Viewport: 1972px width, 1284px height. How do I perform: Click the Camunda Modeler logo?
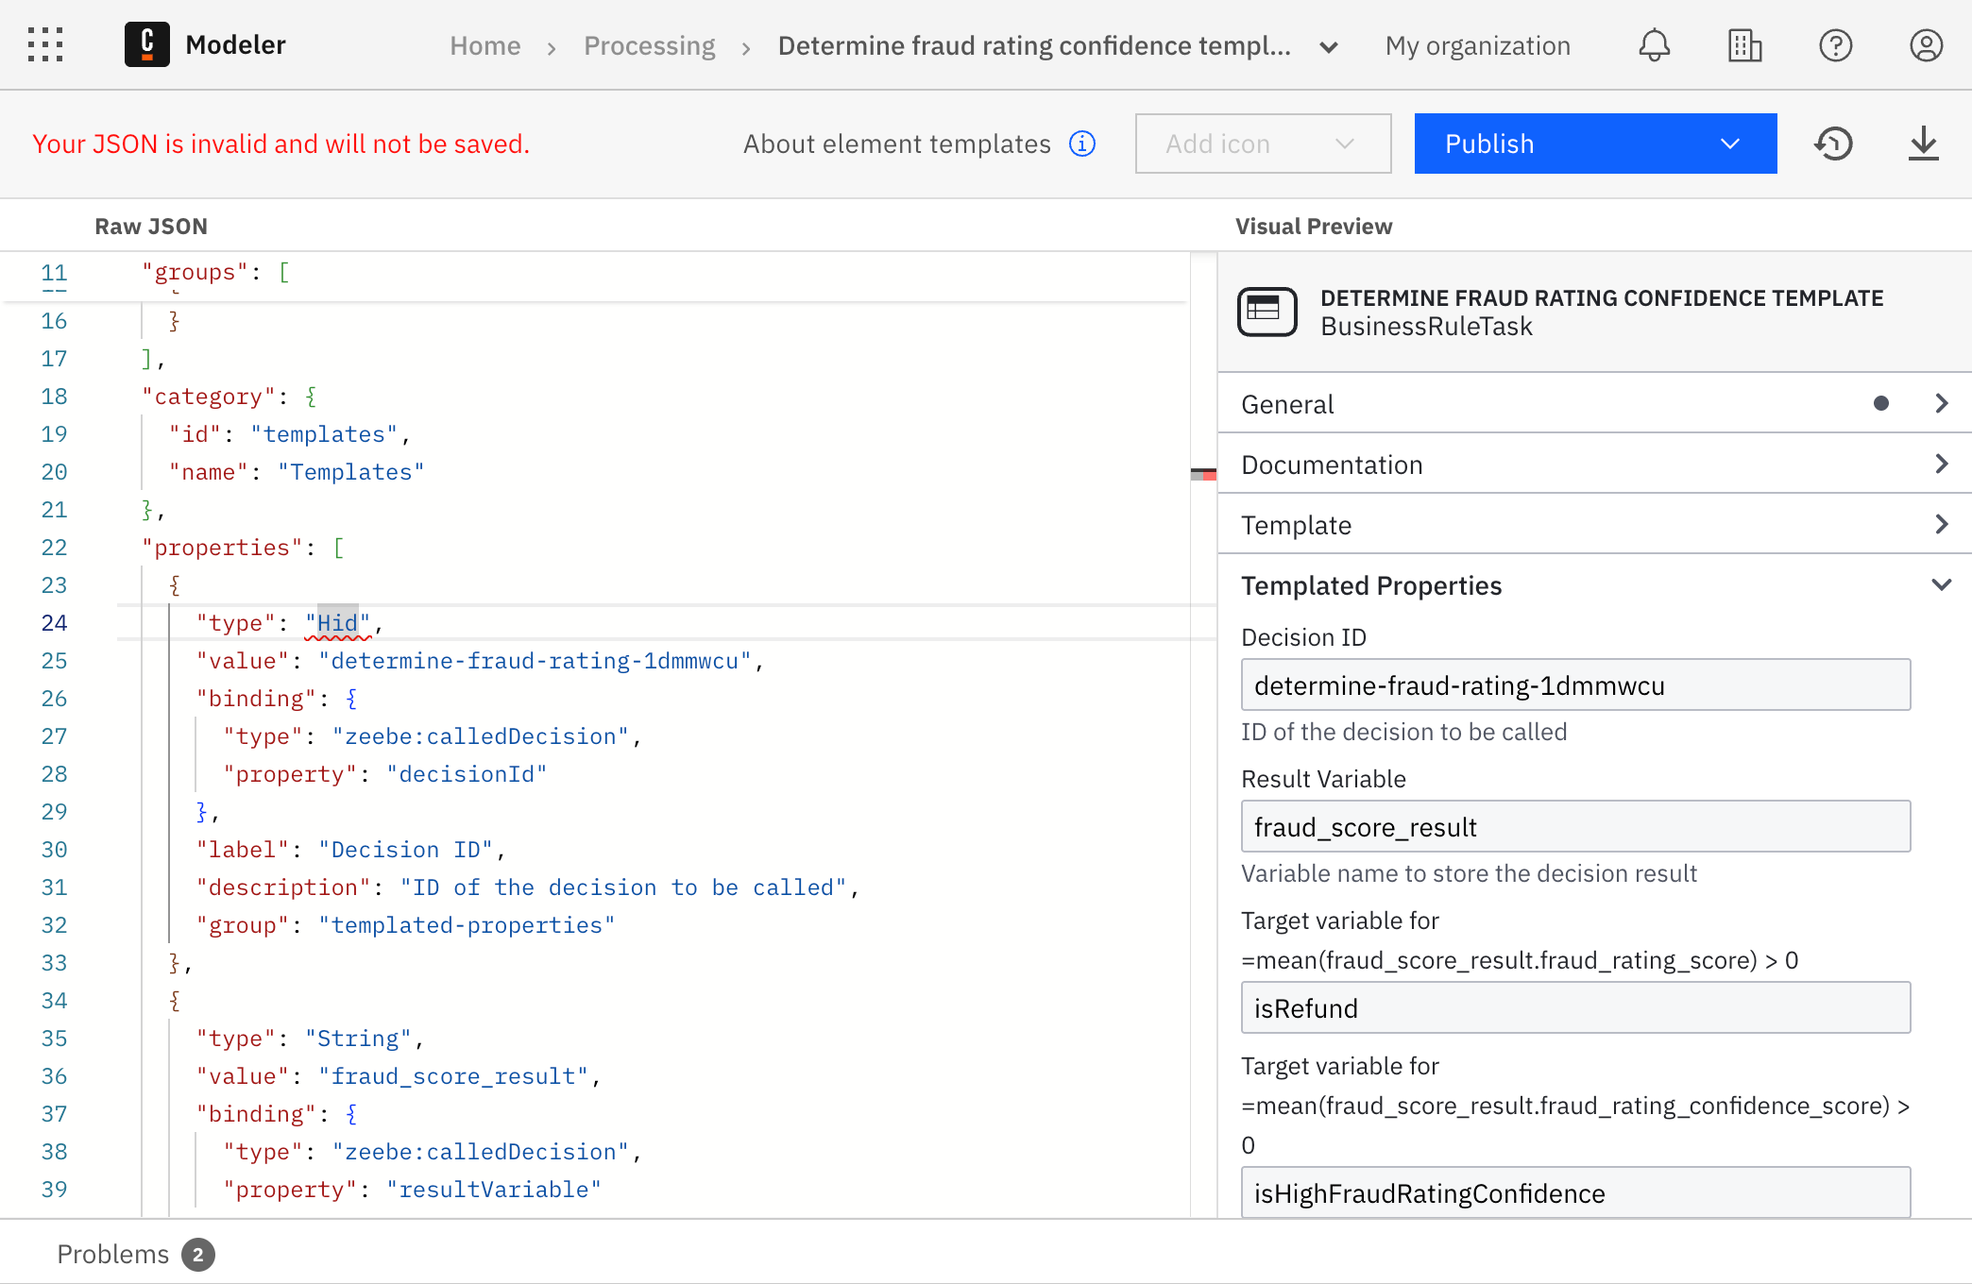click(147, 44)
